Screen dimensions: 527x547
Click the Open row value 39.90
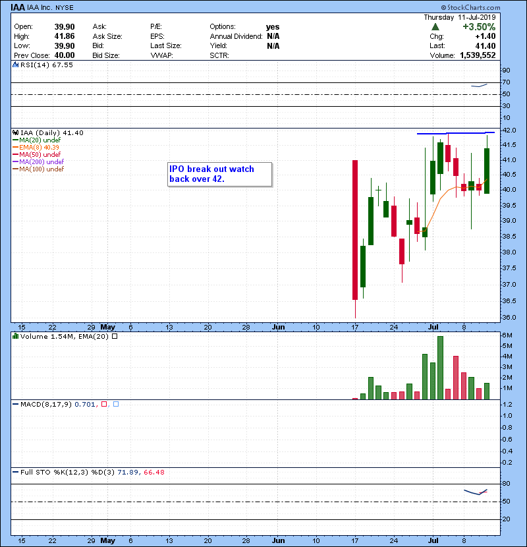coord(65,27)
